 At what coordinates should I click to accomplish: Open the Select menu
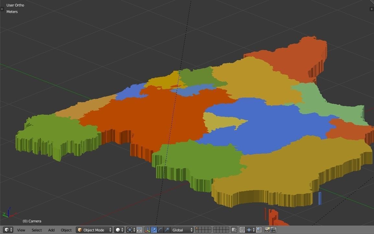[37, 230]
